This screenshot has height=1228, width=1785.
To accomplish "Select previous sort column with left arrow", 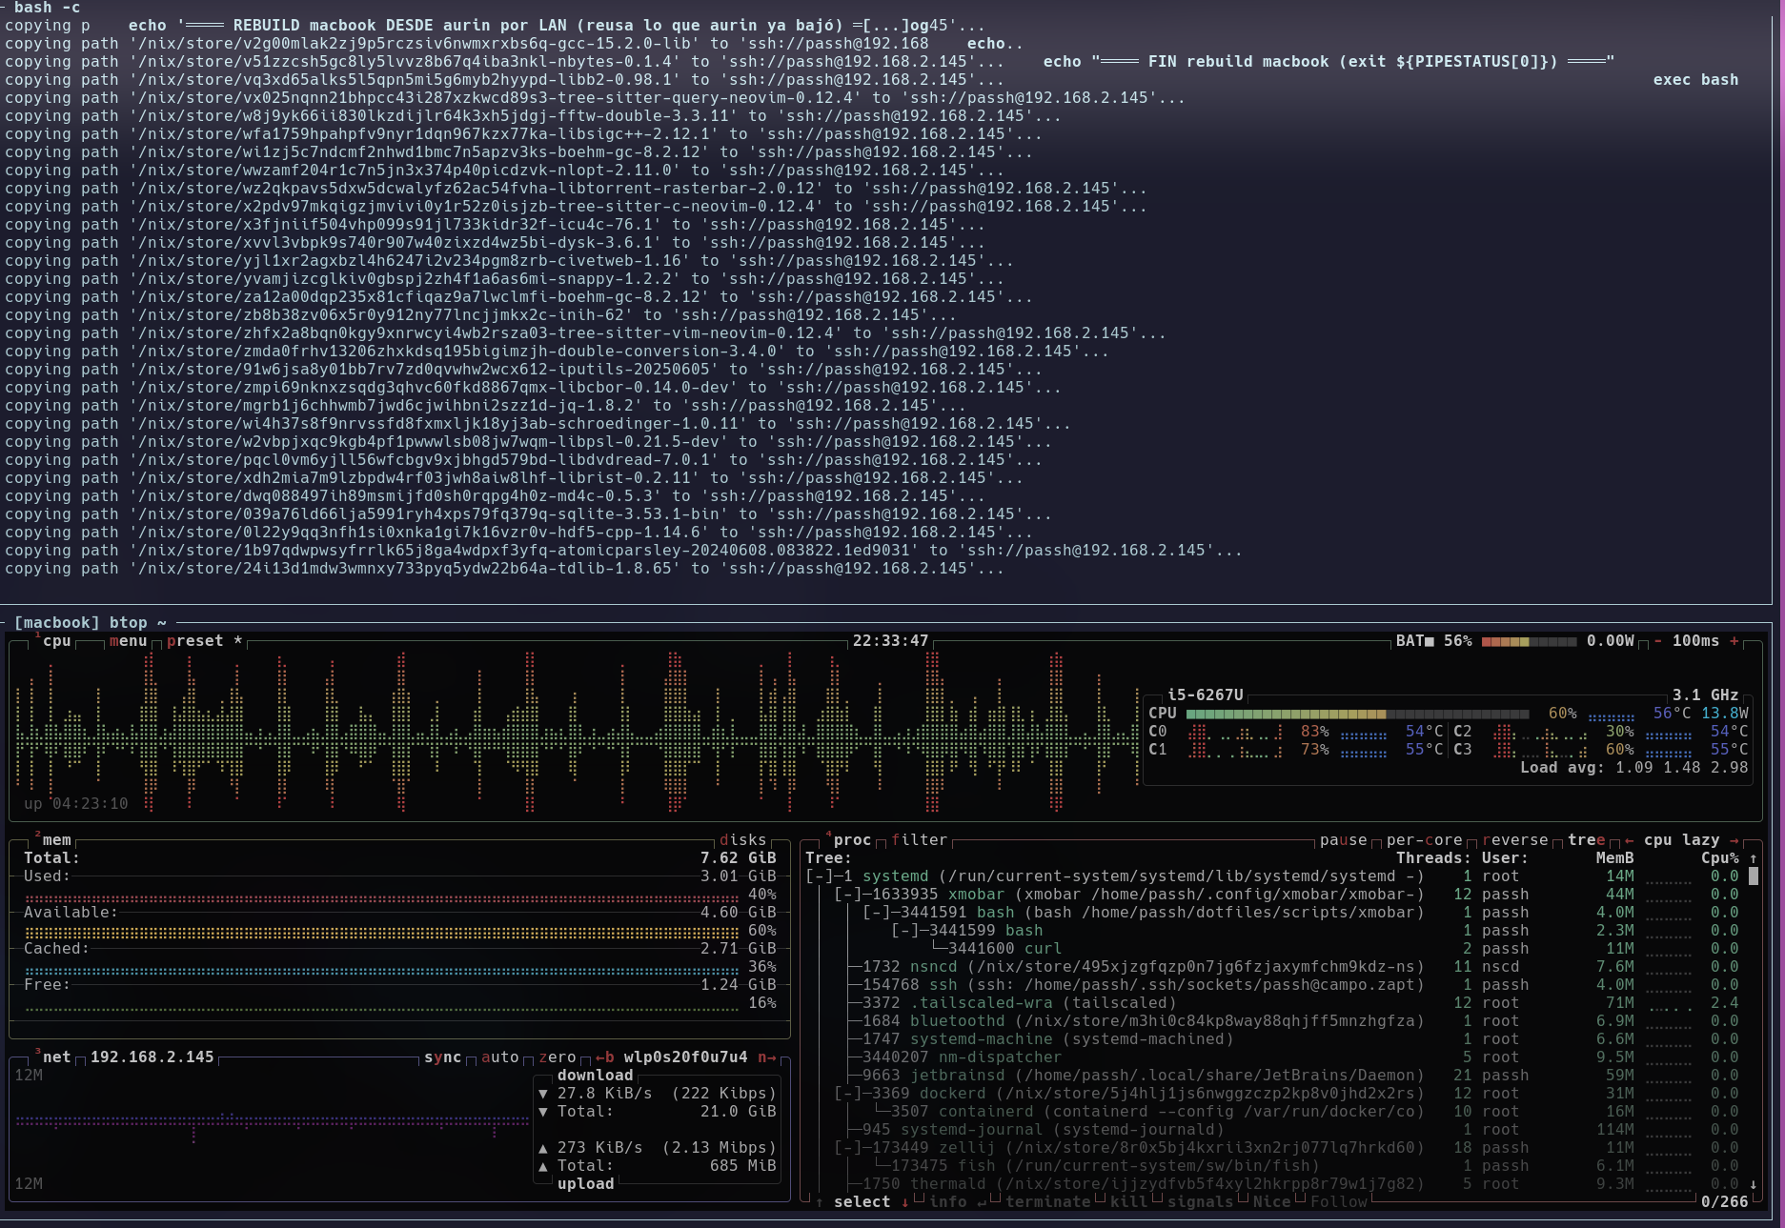I will coord(1630,840).
